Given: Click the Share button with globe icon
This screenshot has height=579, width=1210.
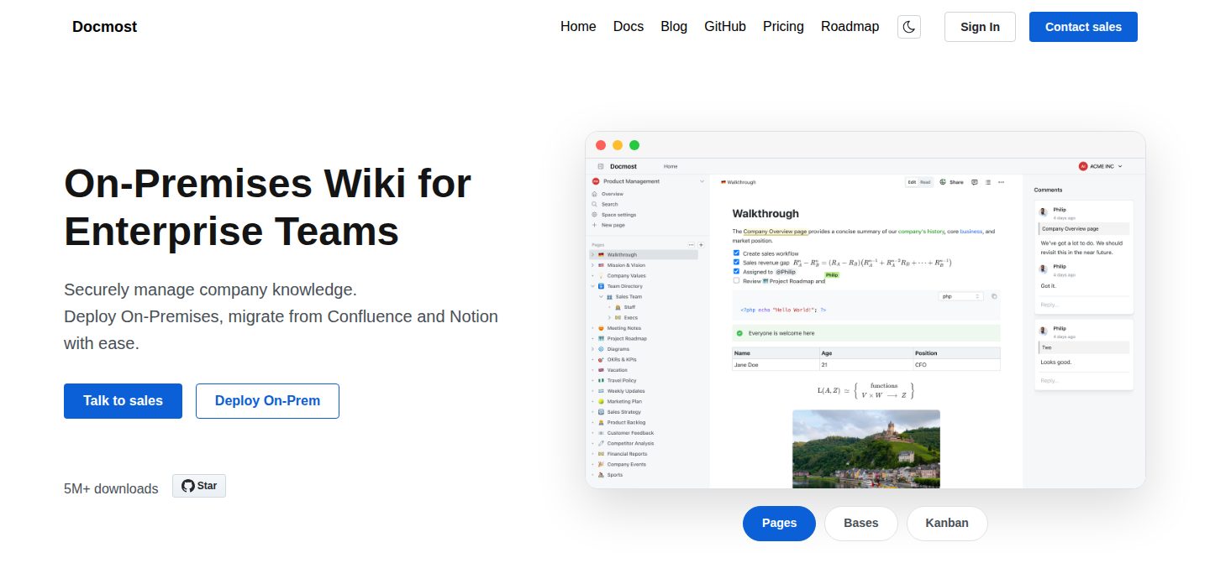Looking at the screenshot, I should tap(951, 182).
